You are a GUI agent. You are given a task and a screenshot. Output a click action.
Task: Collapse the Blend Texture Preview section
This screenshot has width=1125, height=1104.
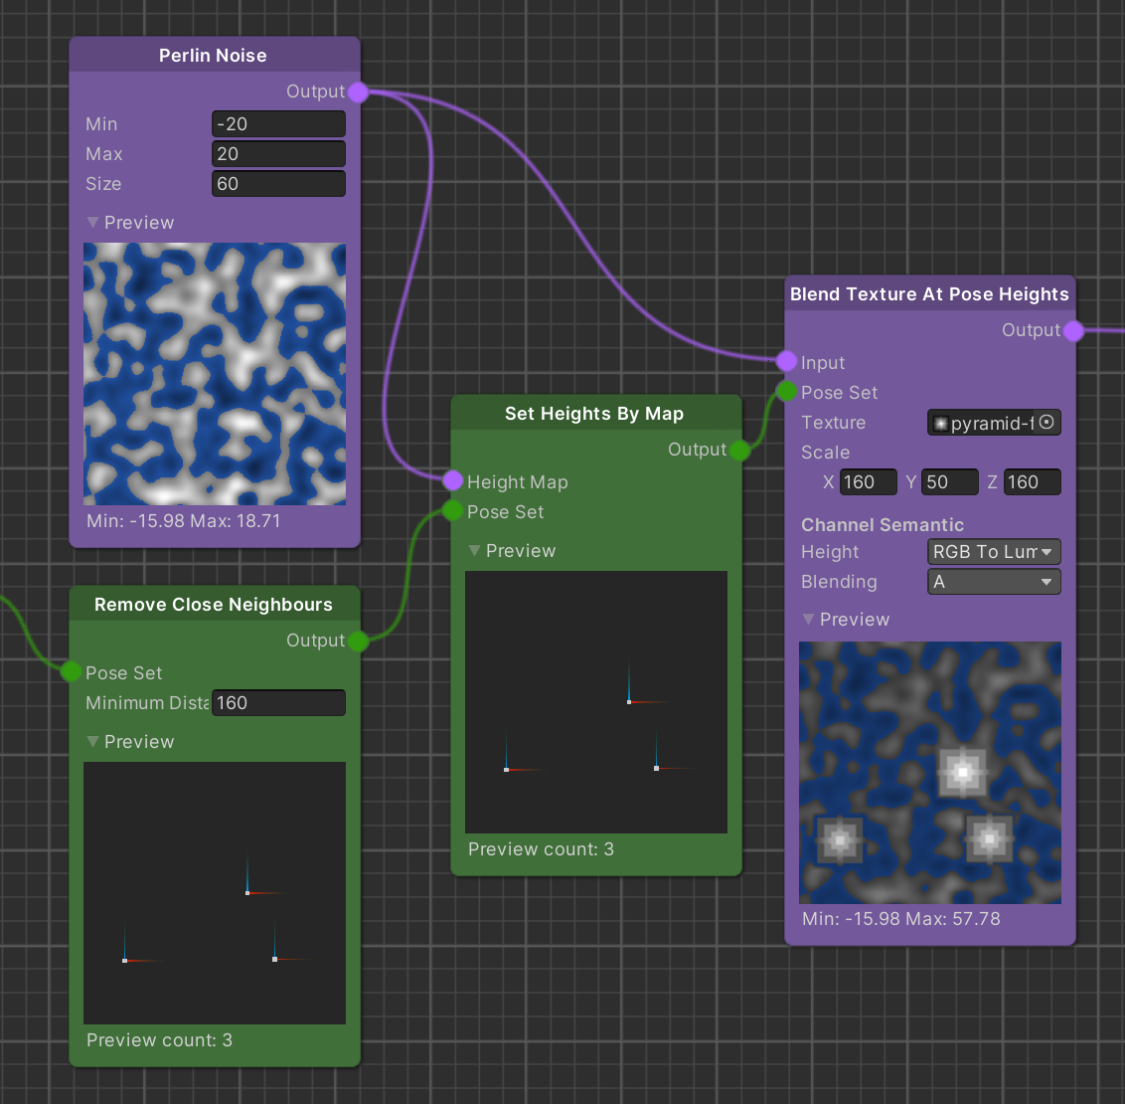(x=808, y=619)
